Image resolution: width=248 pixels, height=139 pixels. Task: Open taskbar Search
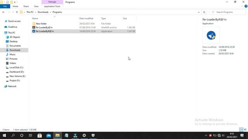pyautogui.click(x=13, y=136)
